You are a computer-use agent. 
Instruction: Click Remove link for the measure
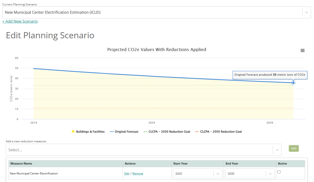(x=138, y=173)
